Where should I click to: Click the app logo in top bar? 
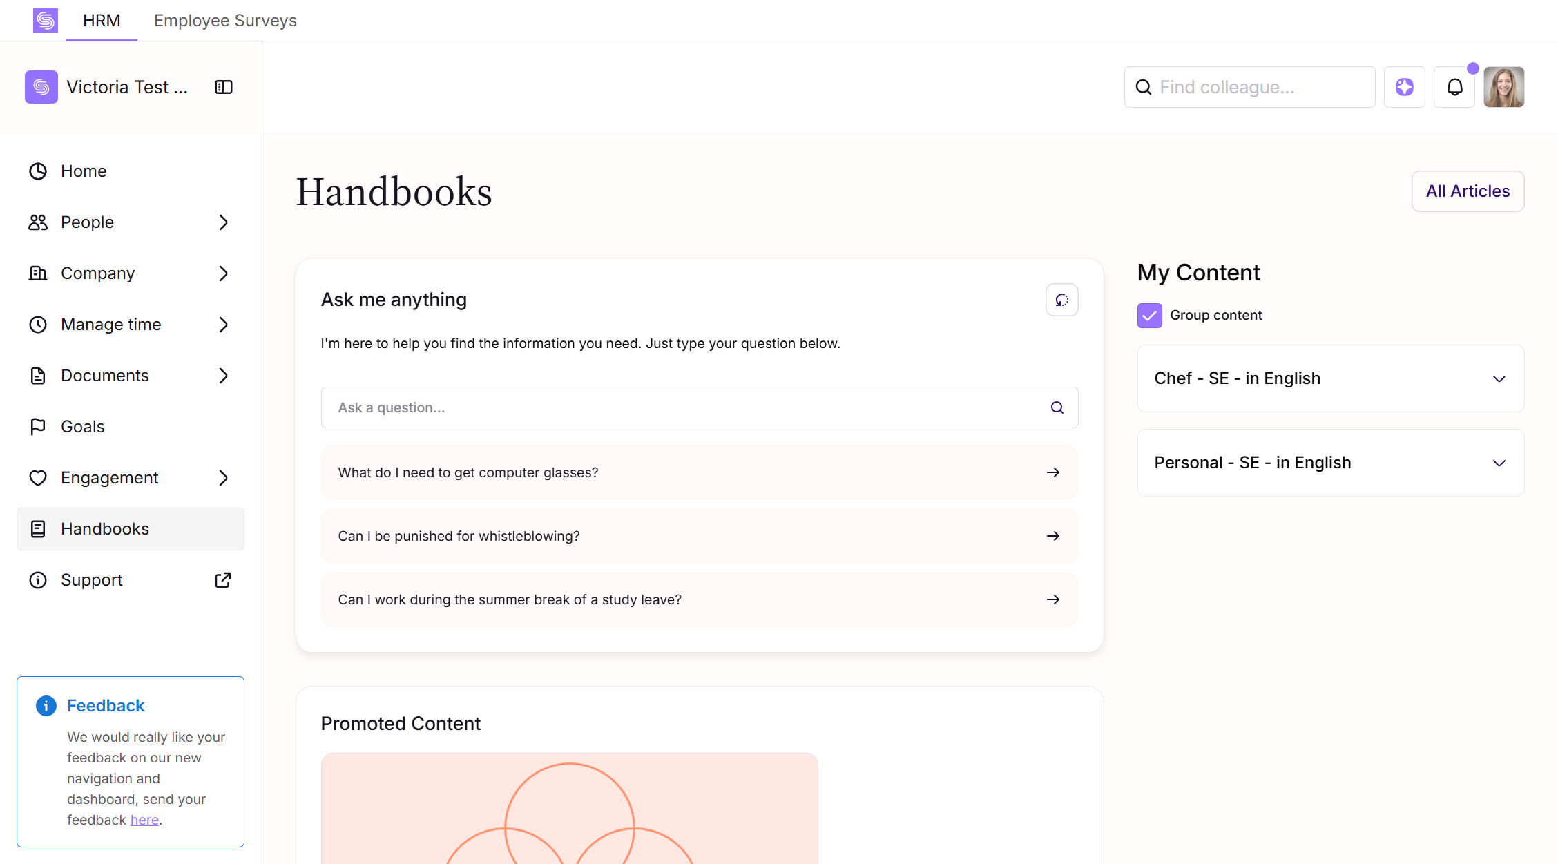point(46,21)
